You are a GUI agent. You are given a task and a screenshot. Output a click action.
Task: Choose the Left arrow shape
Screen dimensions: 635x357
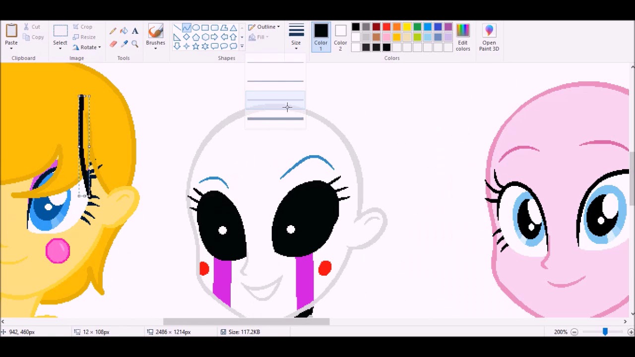(x=224, y=37)
